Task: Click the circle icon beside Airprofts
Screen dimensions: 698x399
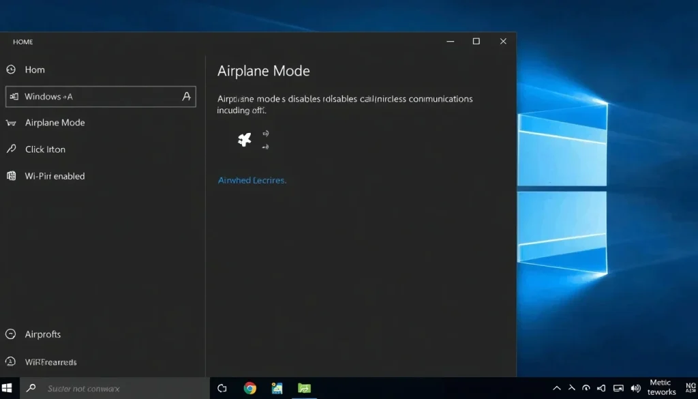Action: (x=11, y=334)
